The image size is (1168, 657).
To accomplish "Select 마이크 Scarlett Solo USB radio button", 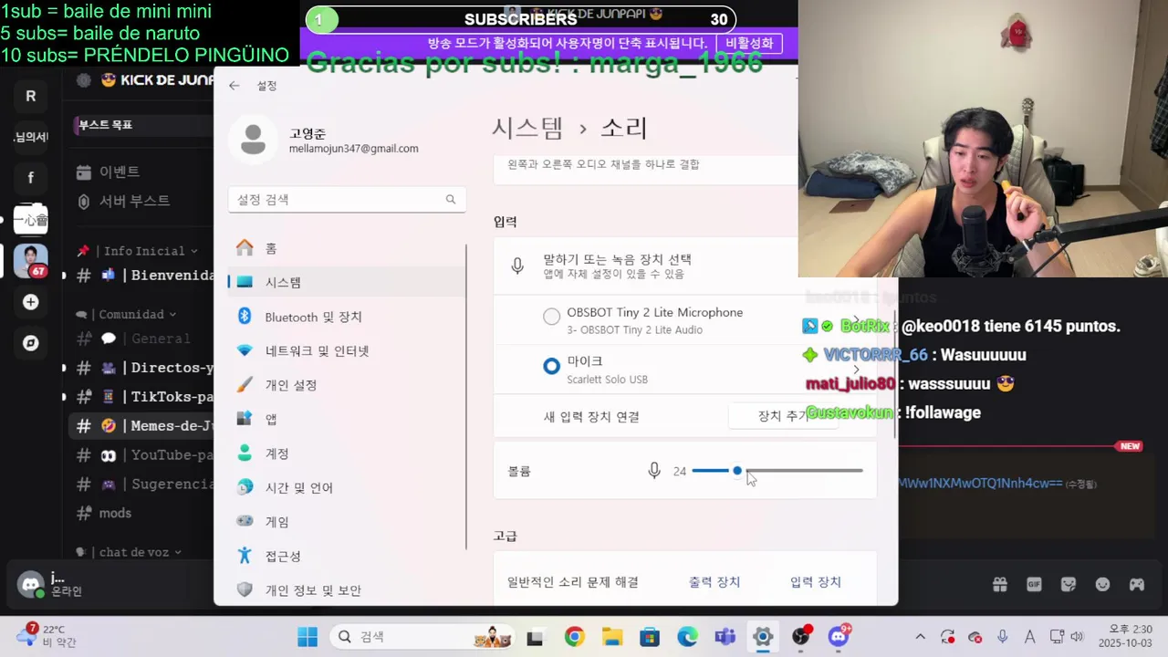I will (551, 366).
